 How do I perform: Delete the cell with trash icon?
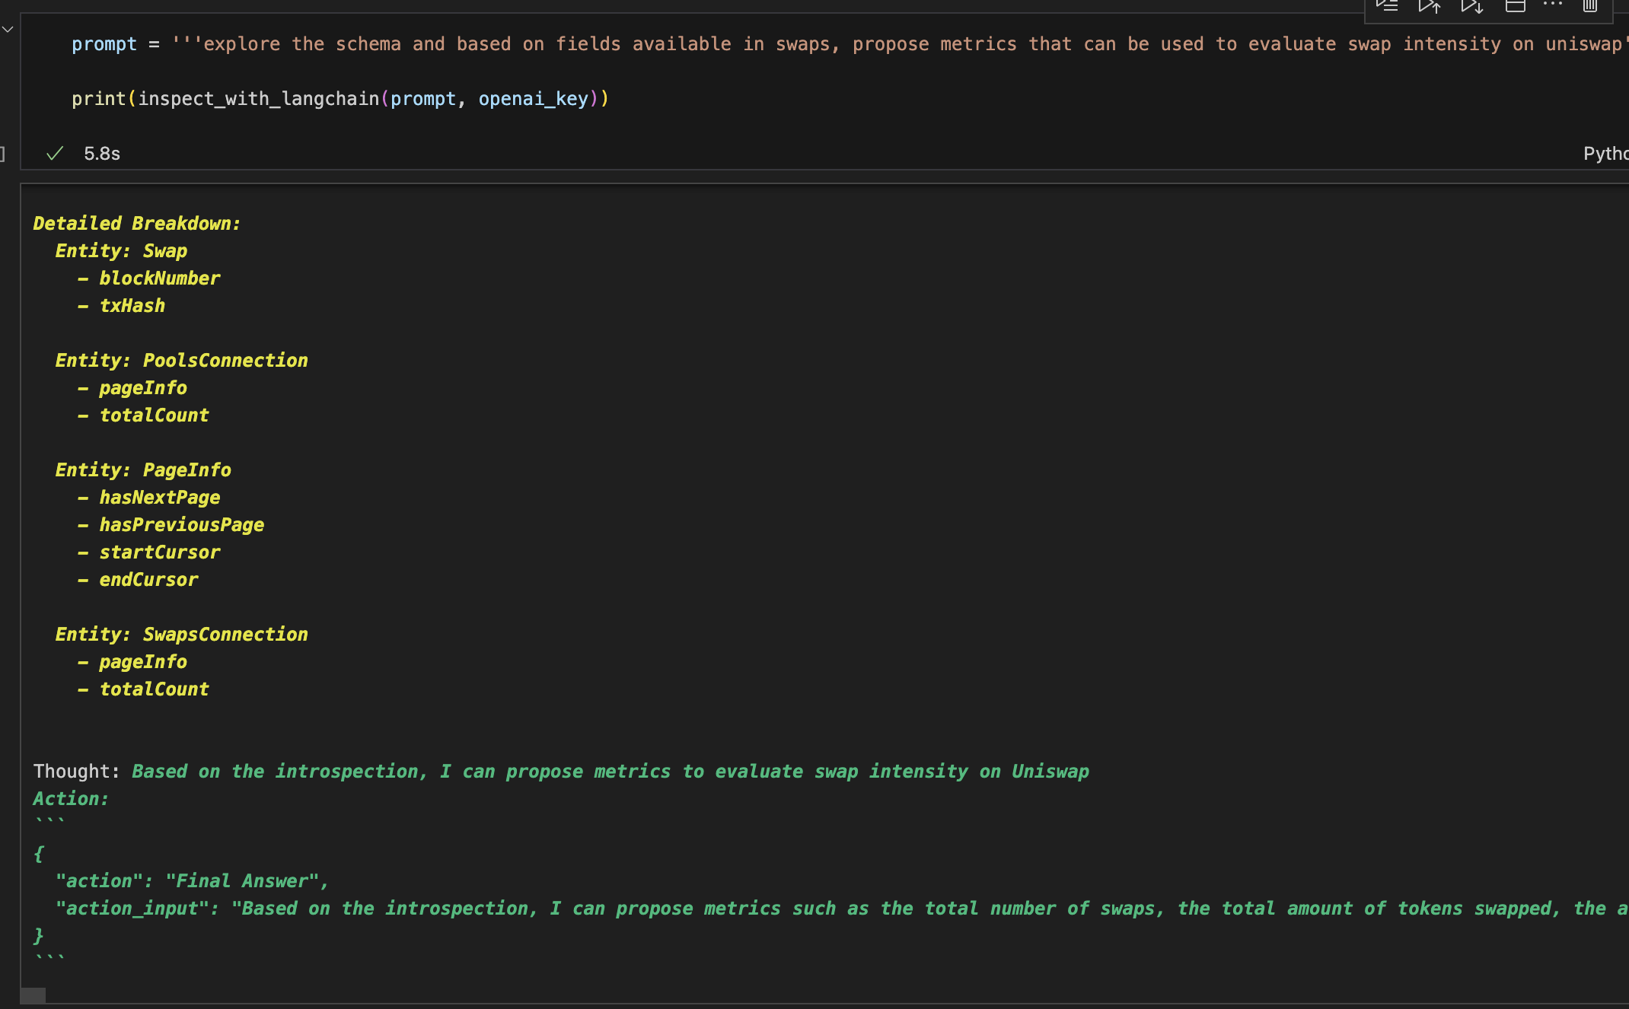click(1590, 6)
